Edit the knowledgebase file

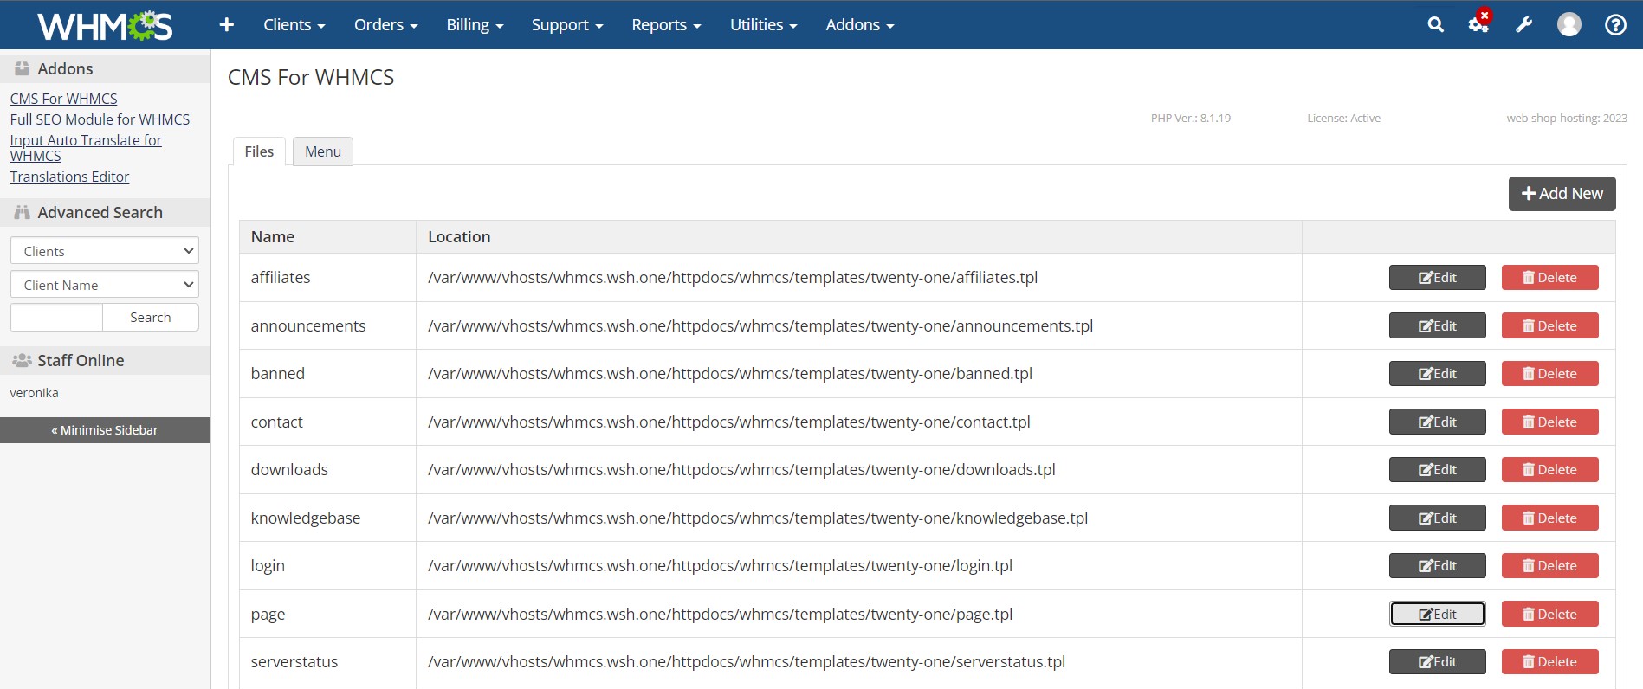1437,518
